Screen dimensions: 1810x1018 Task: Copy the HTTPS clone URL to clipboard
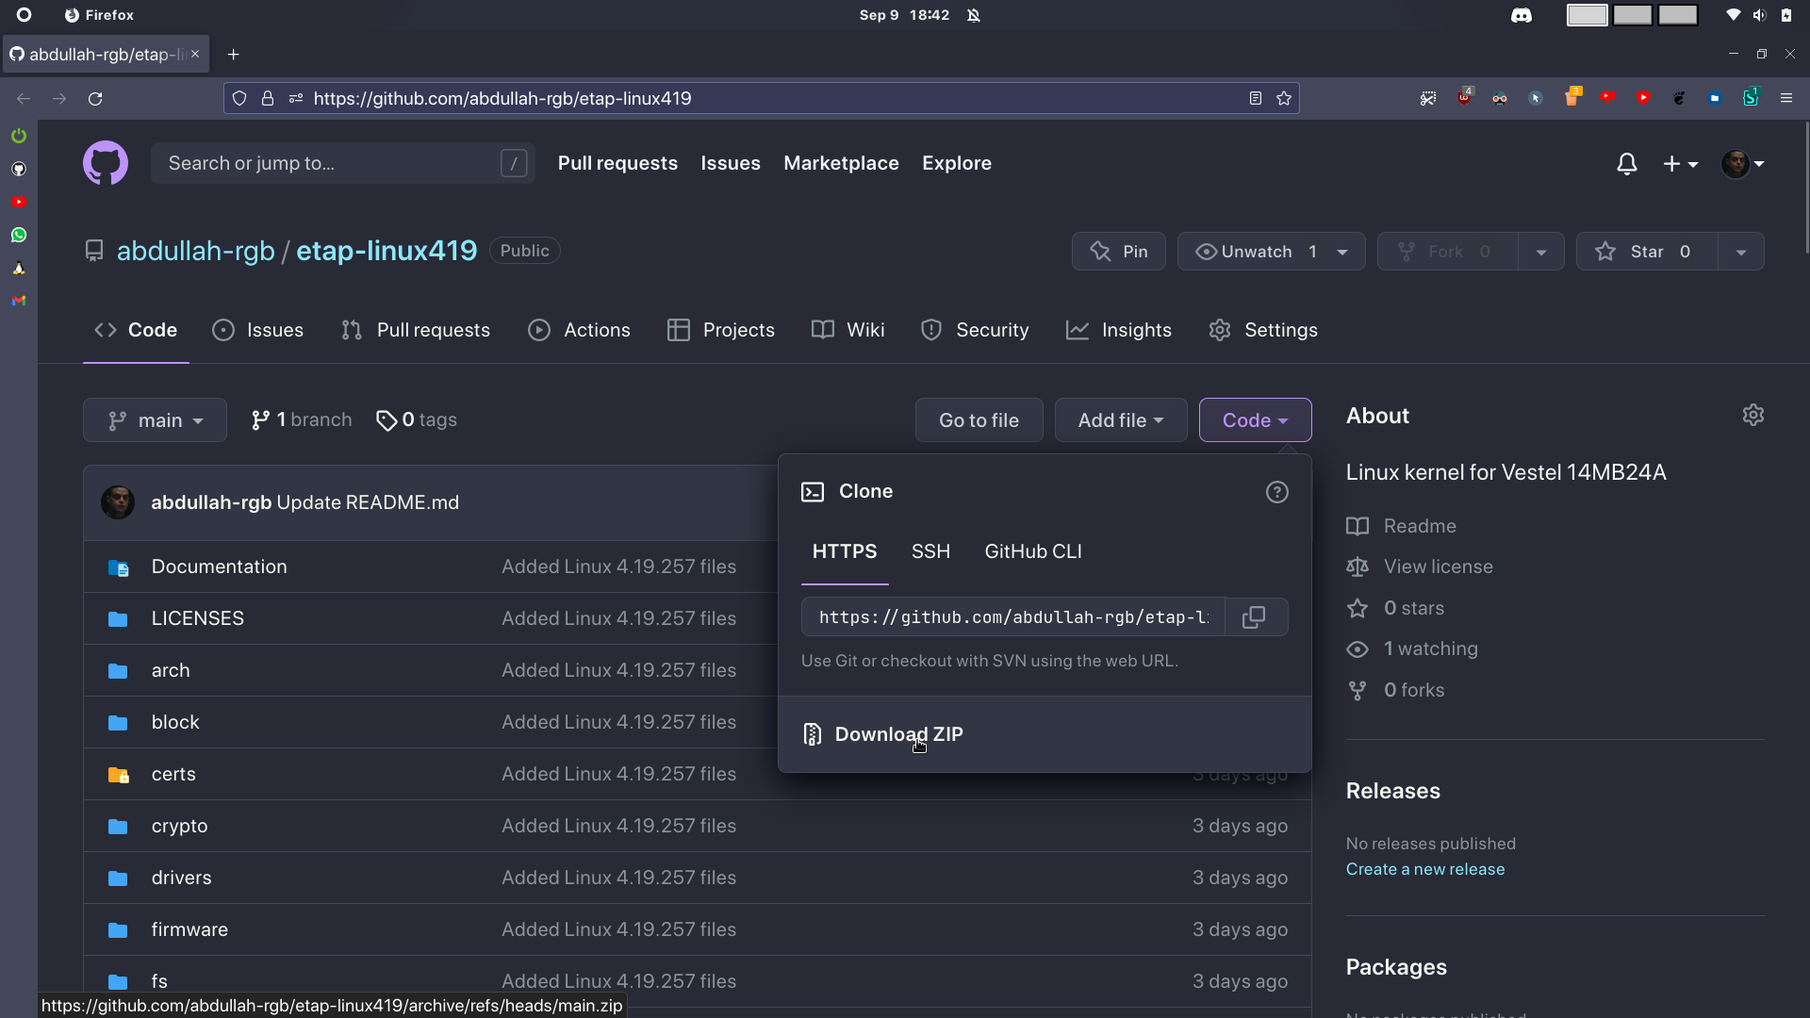(x=1254, y=617)
